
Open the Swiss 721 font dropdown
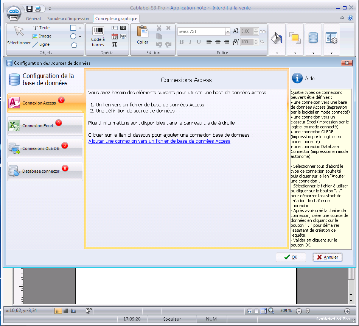[227, 31]
